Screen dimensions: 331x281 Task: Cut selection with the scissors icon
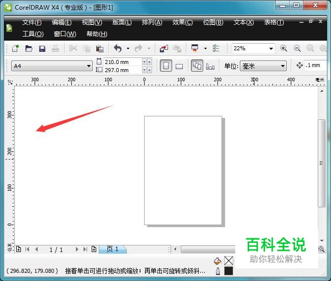coord(73,48)
